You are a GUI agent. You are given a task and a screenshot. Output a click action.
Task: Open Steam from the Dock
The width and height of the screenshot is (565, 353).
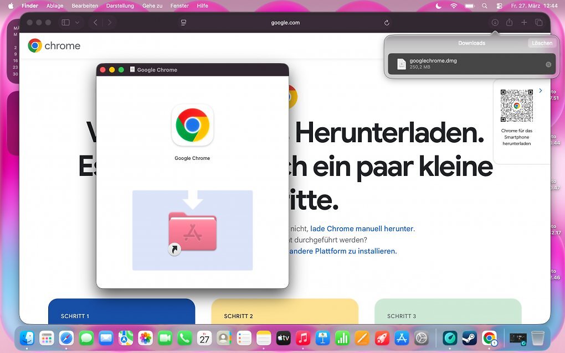(470, 338)
